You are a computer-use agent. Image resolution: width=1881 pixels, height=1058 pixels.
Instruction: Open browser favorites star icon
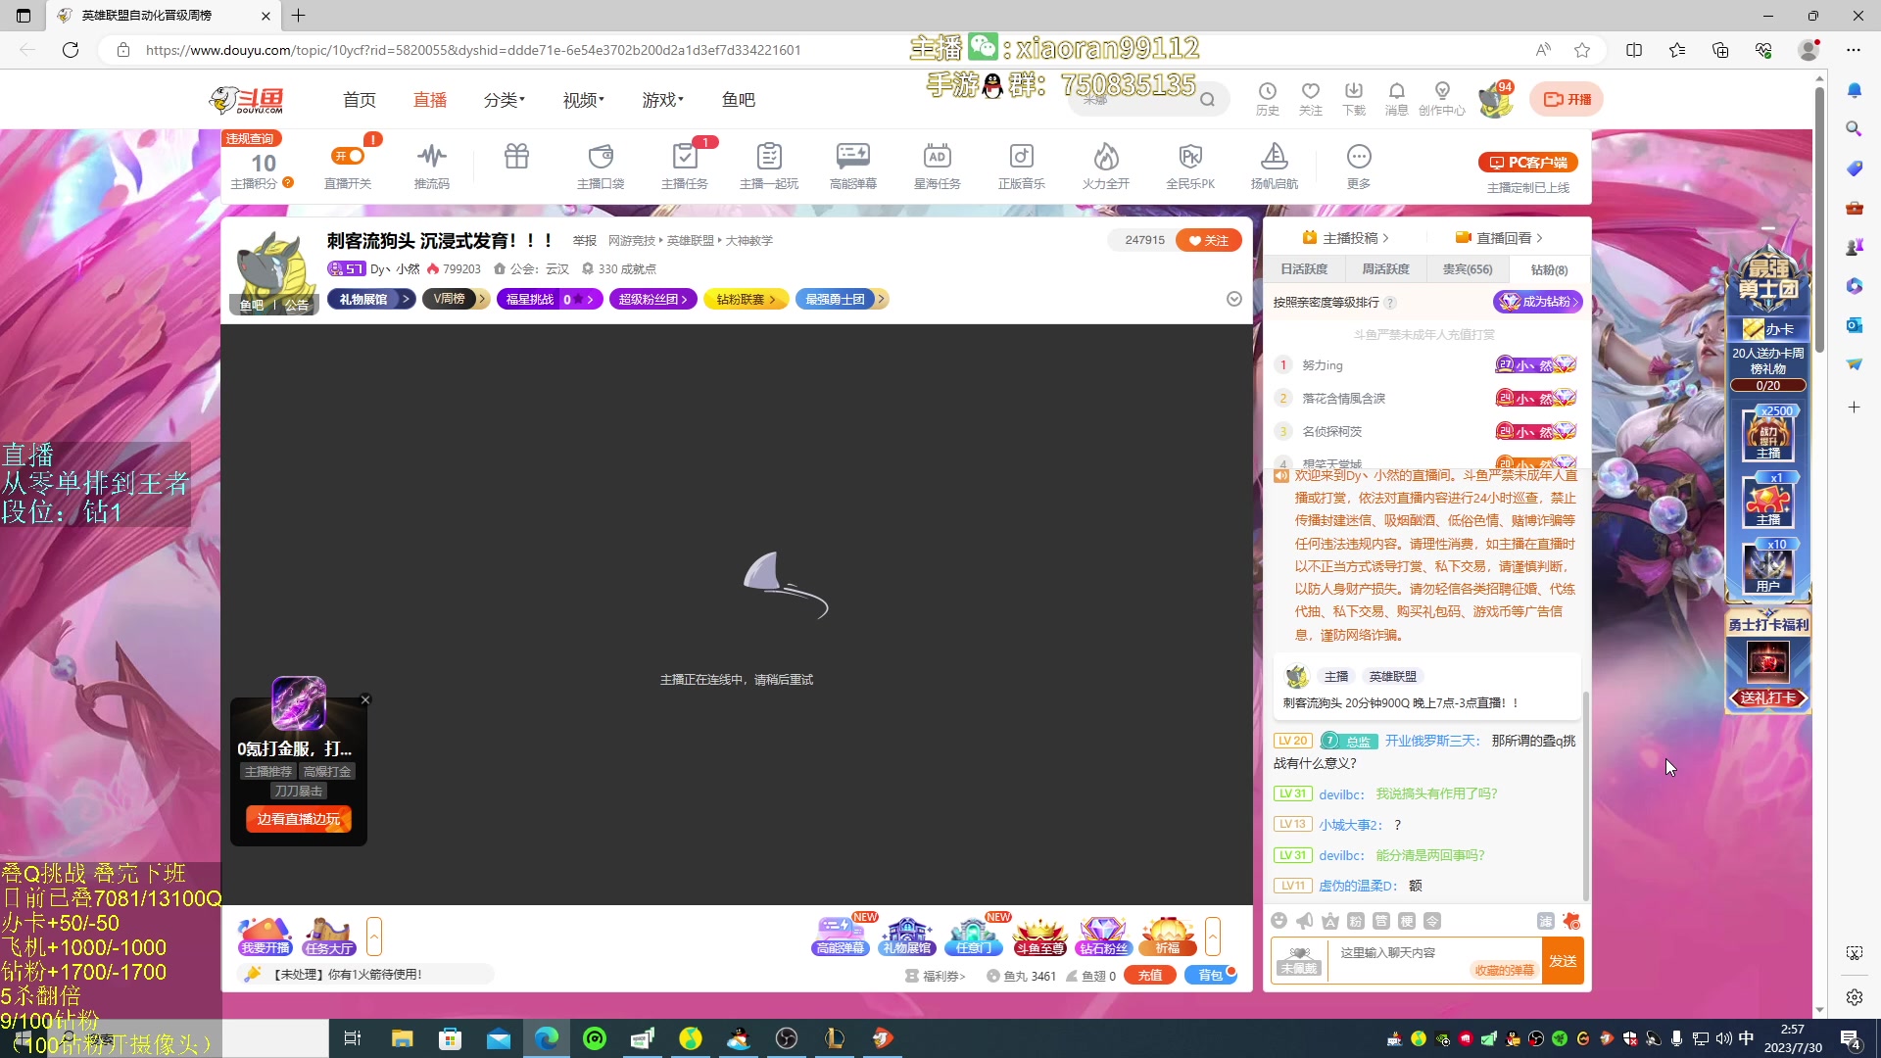[x=1582, y=50]
